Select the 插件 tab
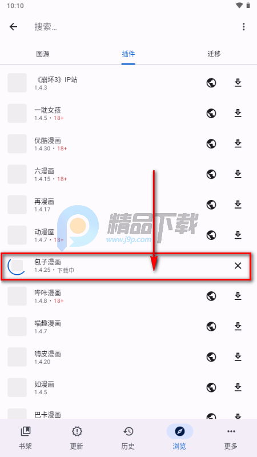257x457 pixels. pyautogui.click(x=128, y=54)
